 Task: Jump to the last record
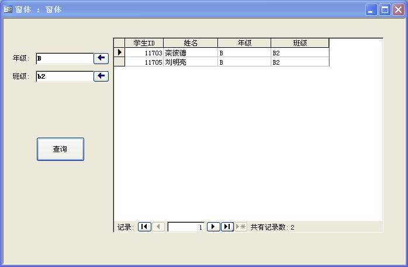point(227,227)
